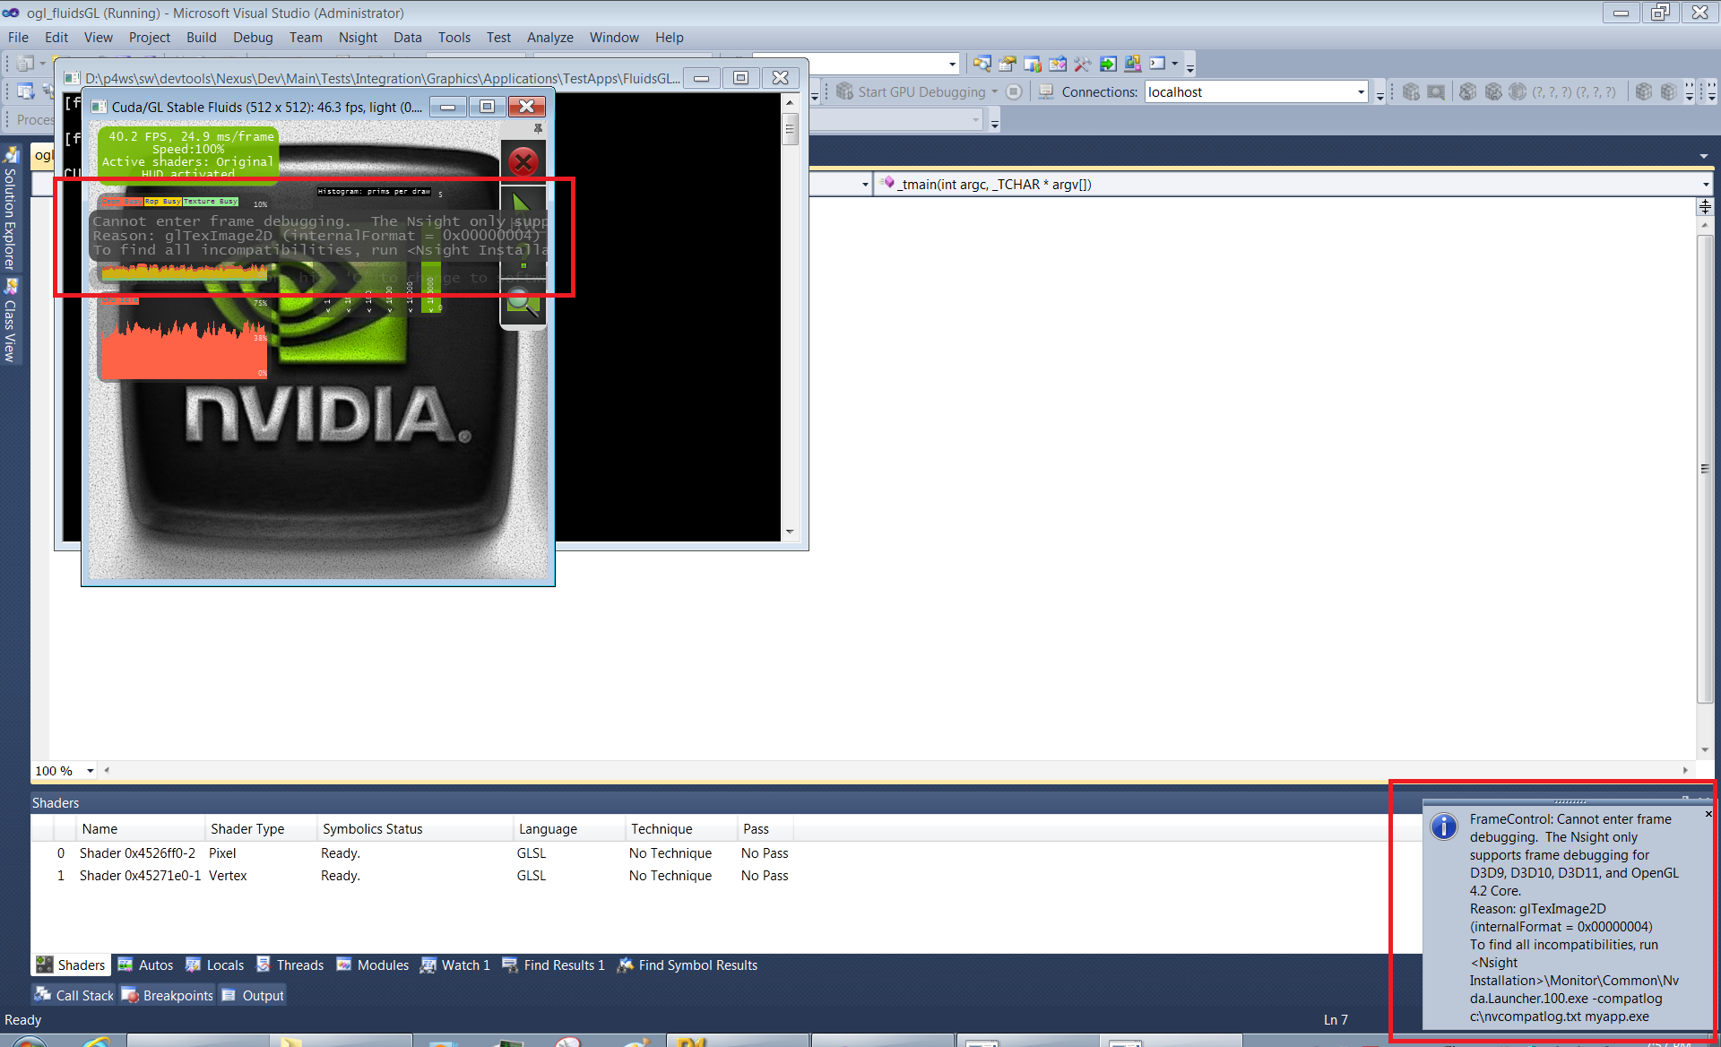Expand the document tabs overflow arrow
This screenshot has width=1721, height=1047.
pyautogui.click(x=1703, y=155)
